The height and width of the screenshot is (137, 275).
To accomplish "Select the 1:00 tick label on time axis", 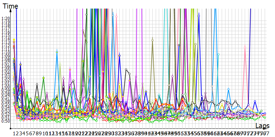I will [5, 86].
